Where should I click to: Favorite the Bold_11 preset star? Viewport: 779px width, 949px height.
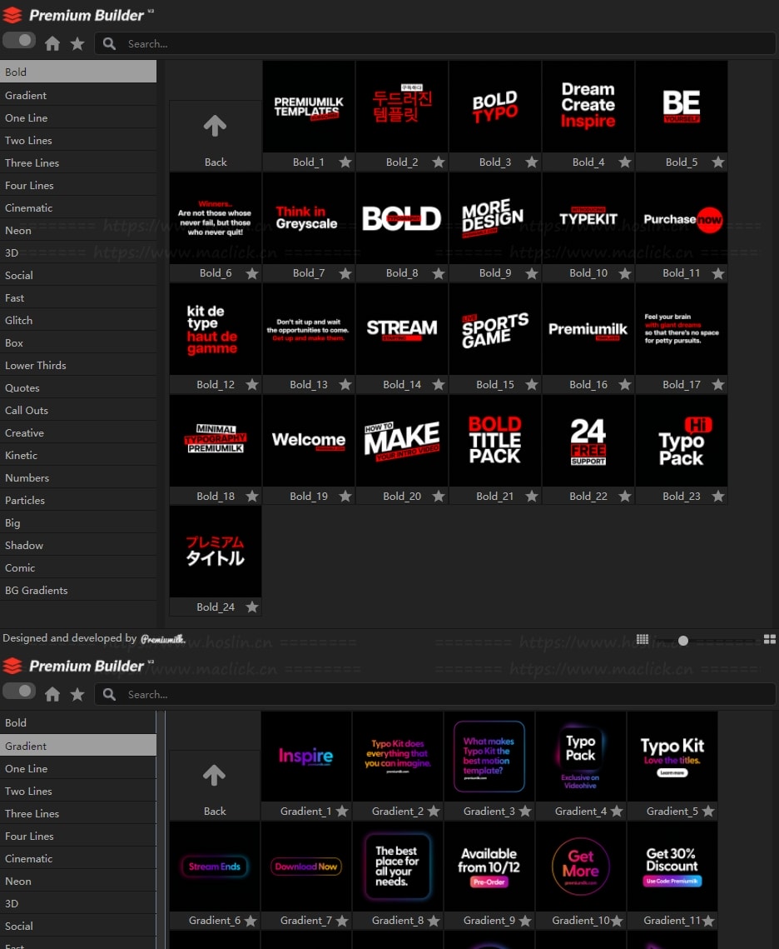point(718,273)
